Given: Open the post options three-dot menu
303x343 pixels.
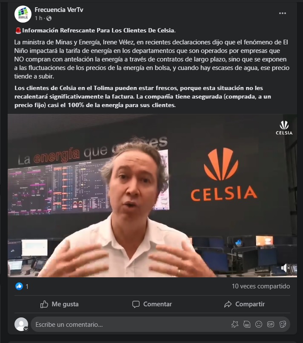Looking at the screenshot, I should click(282, 13).
